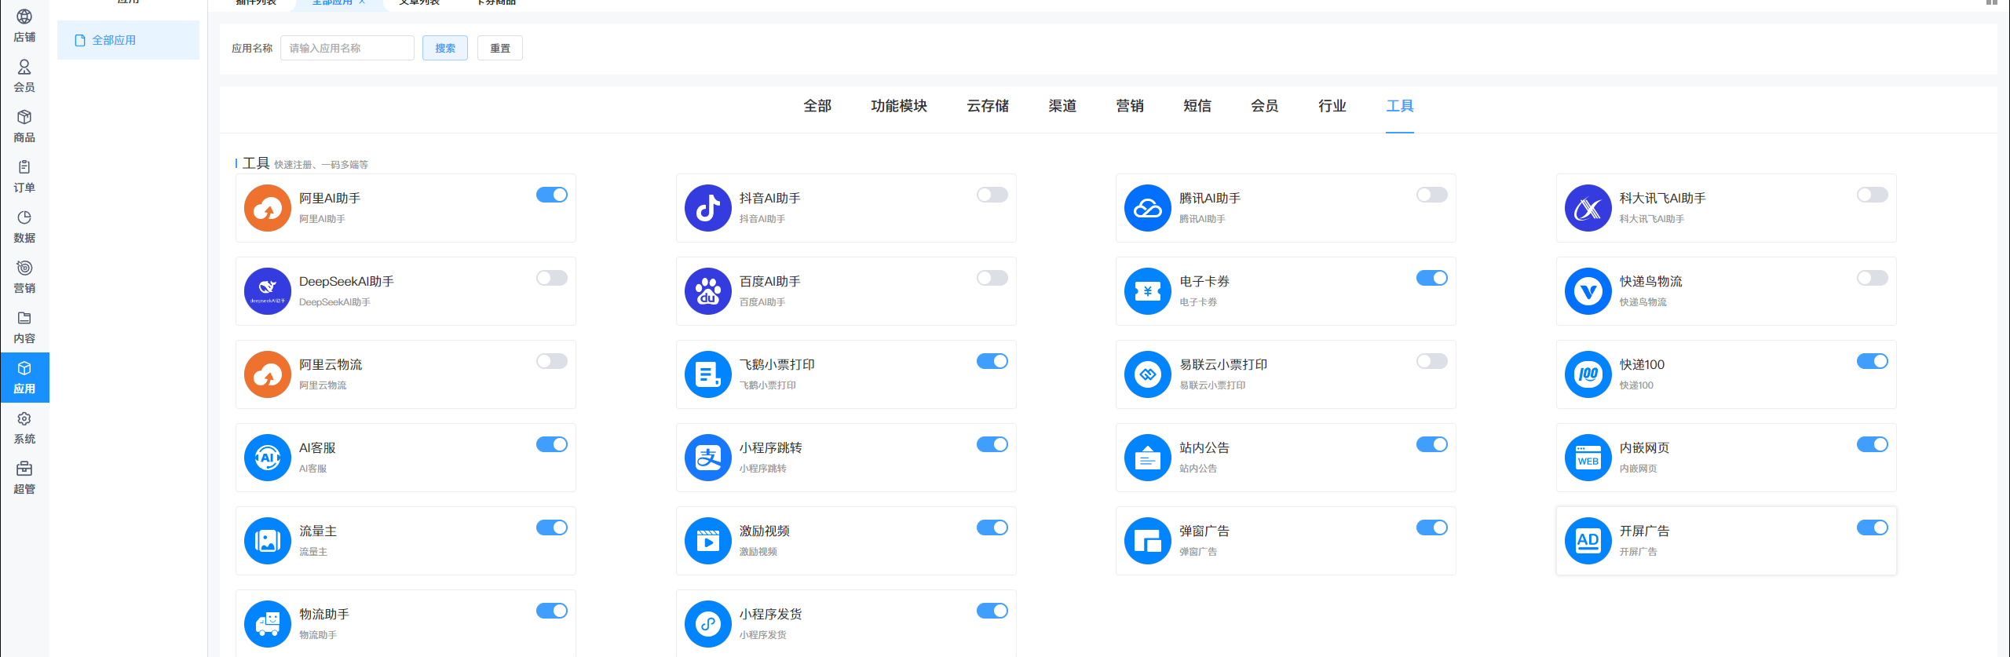Click the 百度AI助手 paw icon
This screenshot has width=2010, height=657.
coord(708,291)
